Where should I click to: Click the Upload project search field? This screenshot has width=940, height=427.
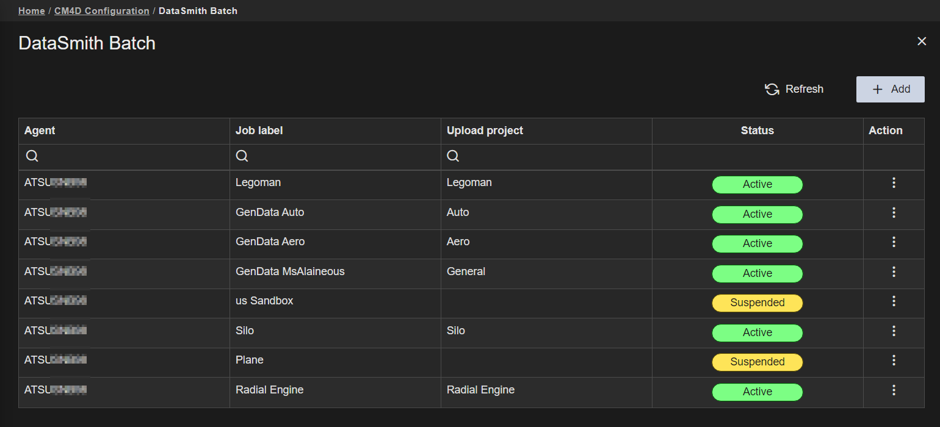(x=549, y=157)
